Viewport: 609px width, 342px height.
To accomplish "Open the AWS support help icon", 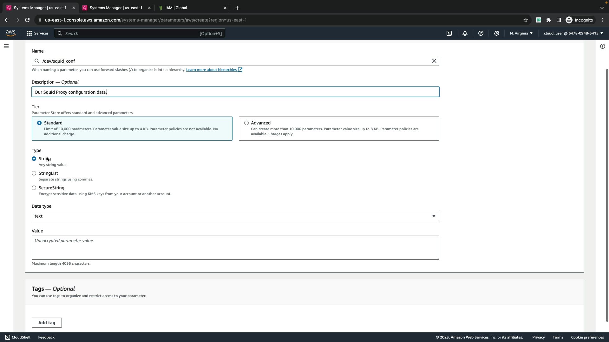I will pos(481,33).
